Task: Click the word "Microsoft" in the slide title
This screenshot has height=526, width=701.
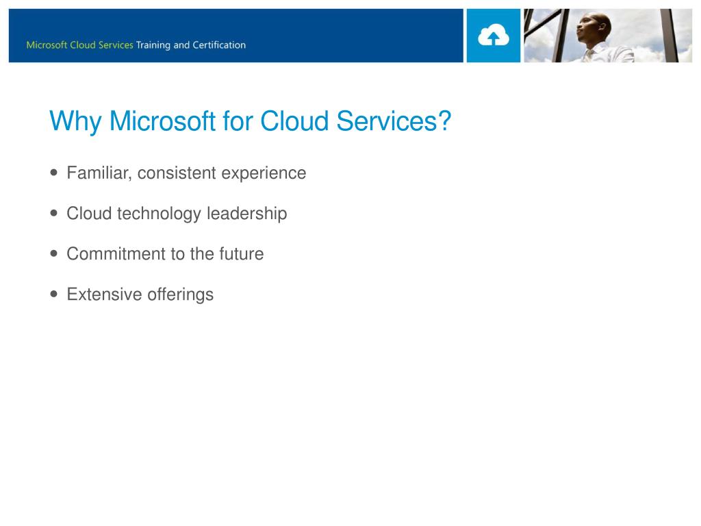Action: 162,121
